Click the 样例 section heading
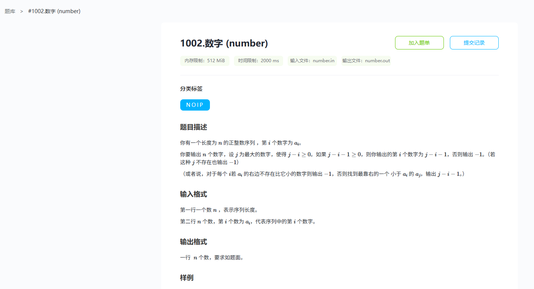This screenshot has height=289, width=534. tap(187, 278)
